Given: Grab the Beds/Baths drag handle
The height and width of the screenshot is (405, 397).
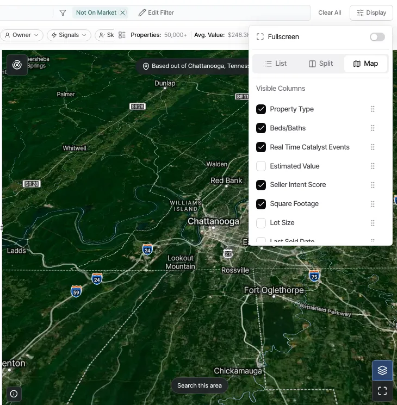Looking at the screenshot, I should pos(373,128).
